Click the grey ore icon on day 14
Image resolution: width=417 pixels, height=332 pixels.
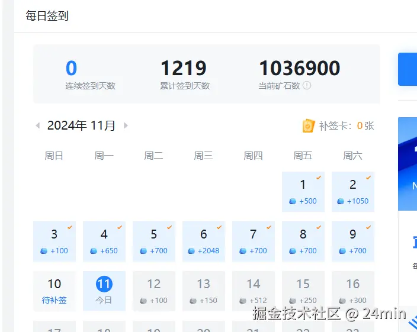click(242, 301)
